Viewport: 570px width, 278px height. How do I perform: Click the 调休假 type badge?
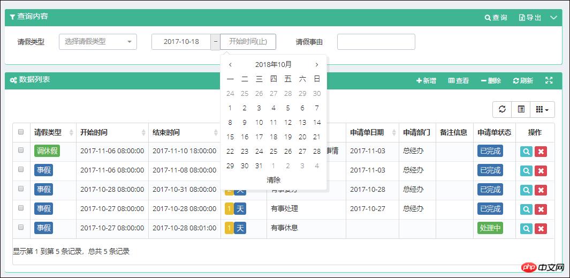coord(47,151)
